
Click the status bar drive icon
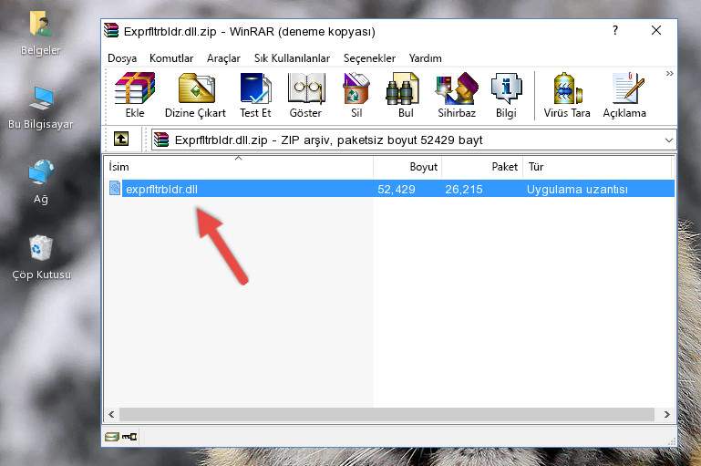[x=112, y=437]
